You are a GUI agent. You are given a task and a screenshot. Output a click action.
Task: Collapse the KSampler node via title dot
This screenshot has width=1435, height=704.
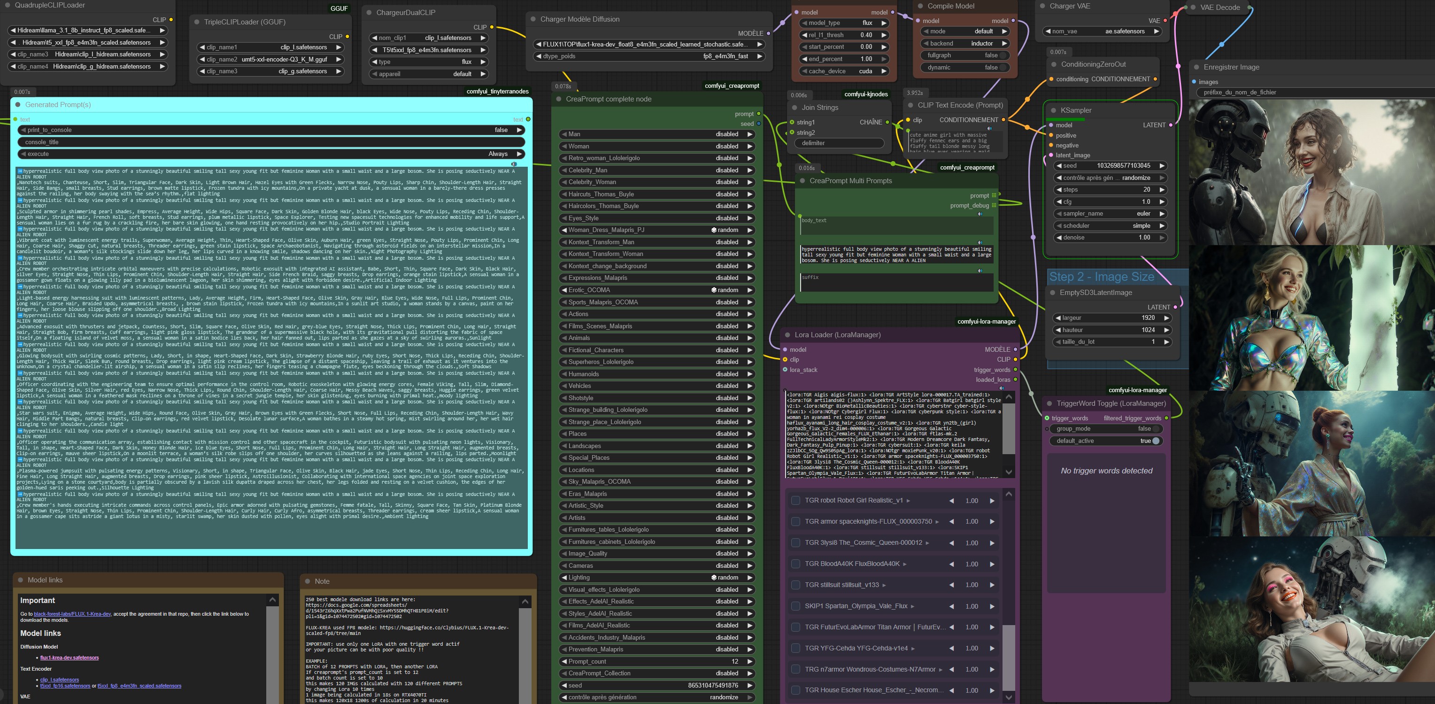coord(1053,110)
